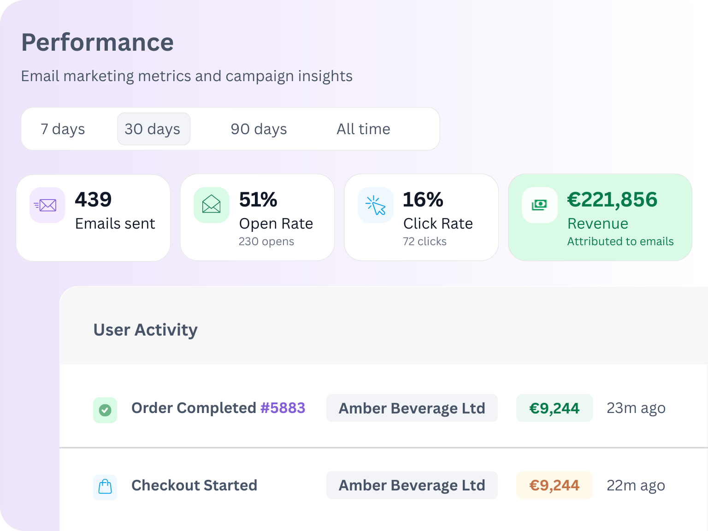Click the blue Checkout Started shopping bag icon

click(105, 487)
